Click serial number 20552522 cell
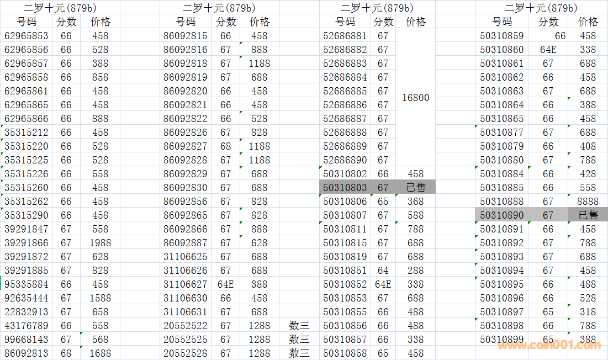608x360 pixels. (186, 326)
